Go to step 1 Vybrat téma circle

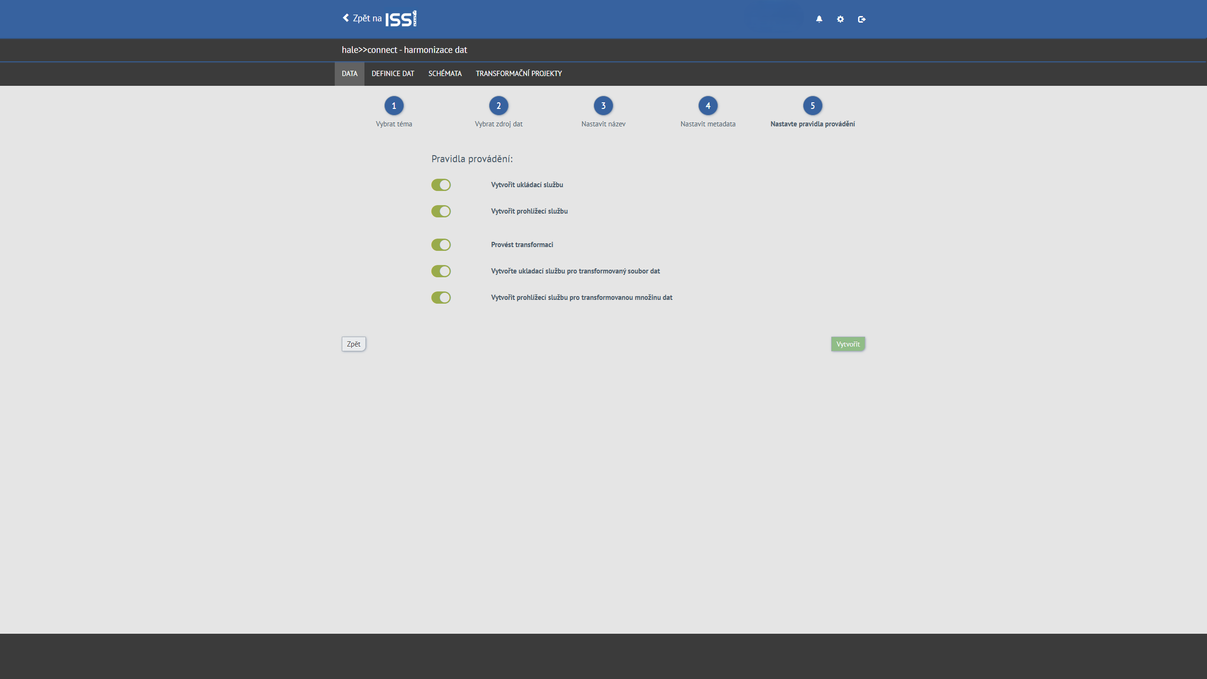(394, 106)
